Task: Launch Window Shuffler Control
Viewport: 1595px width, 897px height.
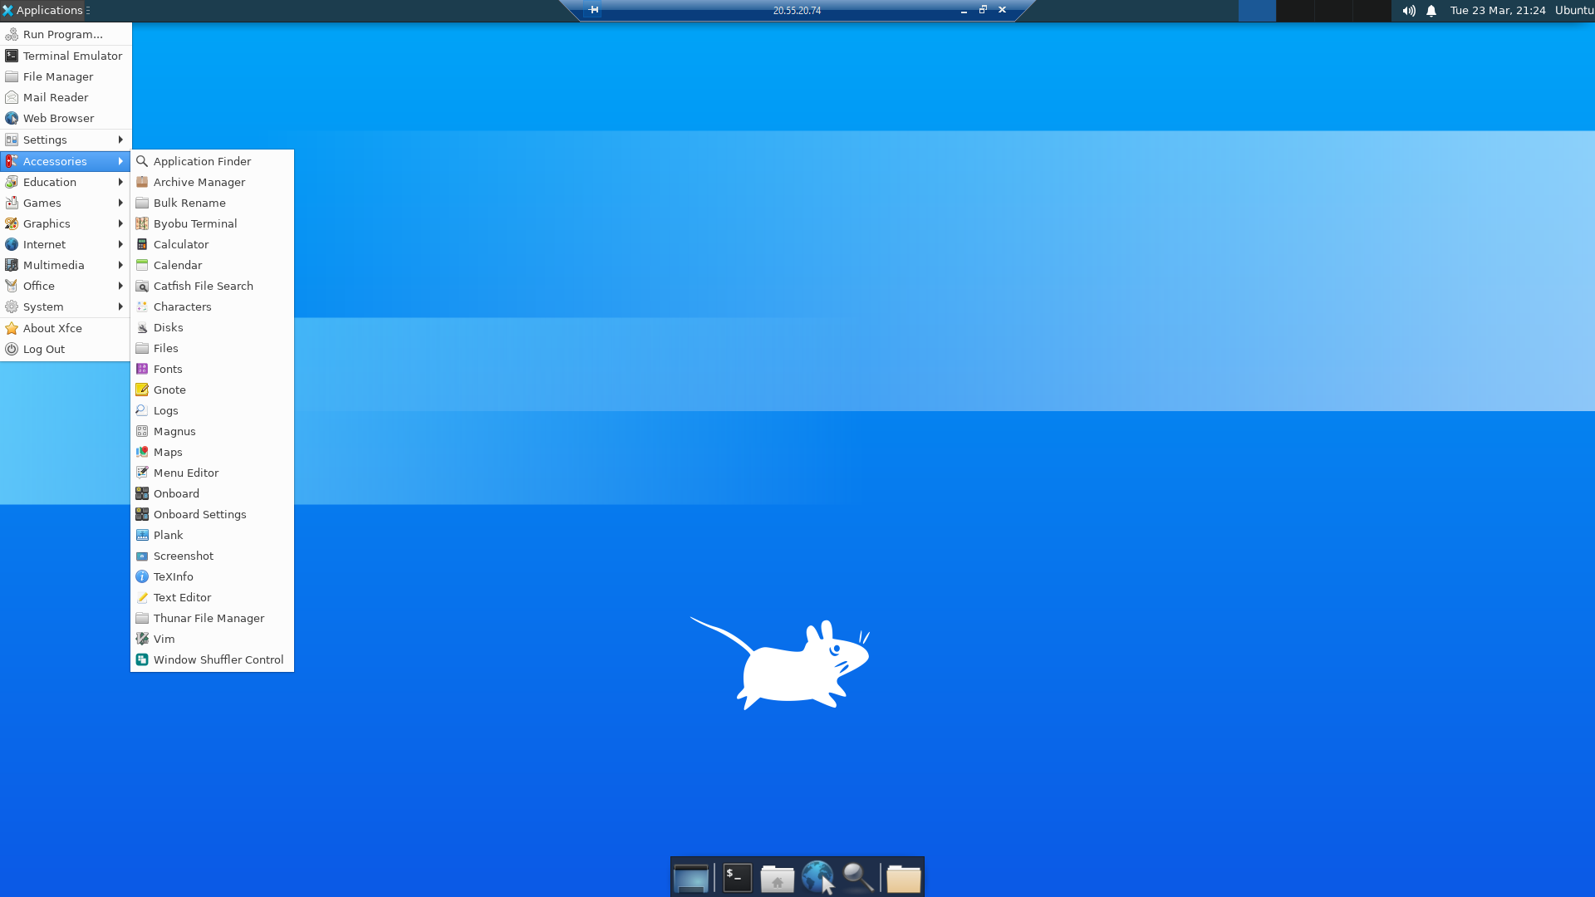Action: tap(218, 659)
